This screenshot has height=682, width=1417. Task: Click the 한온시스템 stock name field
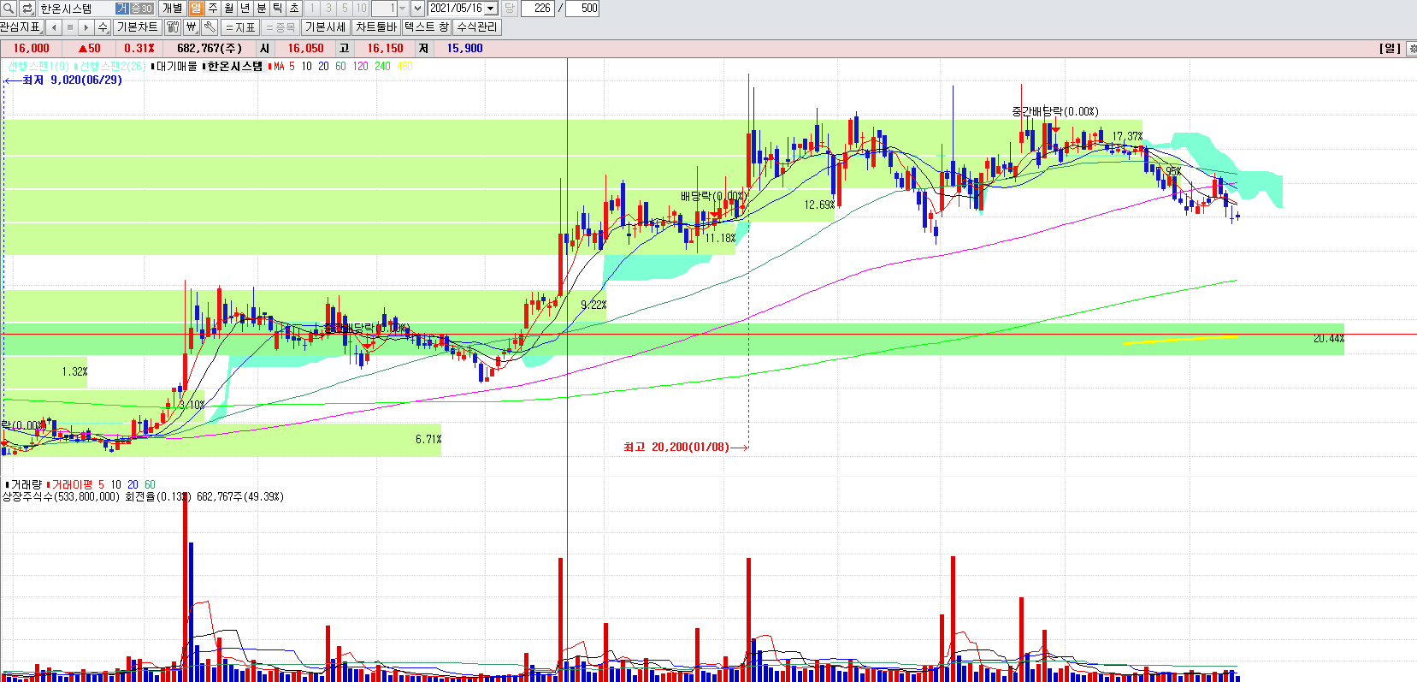coord(75,9)
